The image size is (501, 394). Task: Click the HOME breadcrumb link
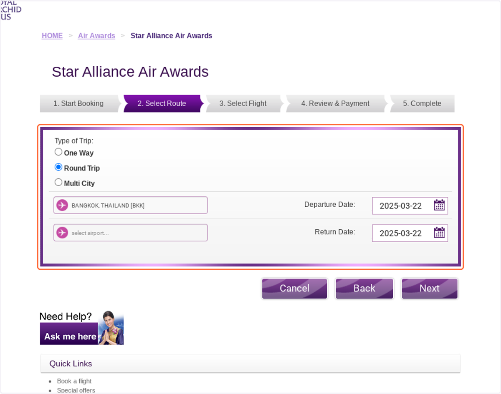pos(52,36)
